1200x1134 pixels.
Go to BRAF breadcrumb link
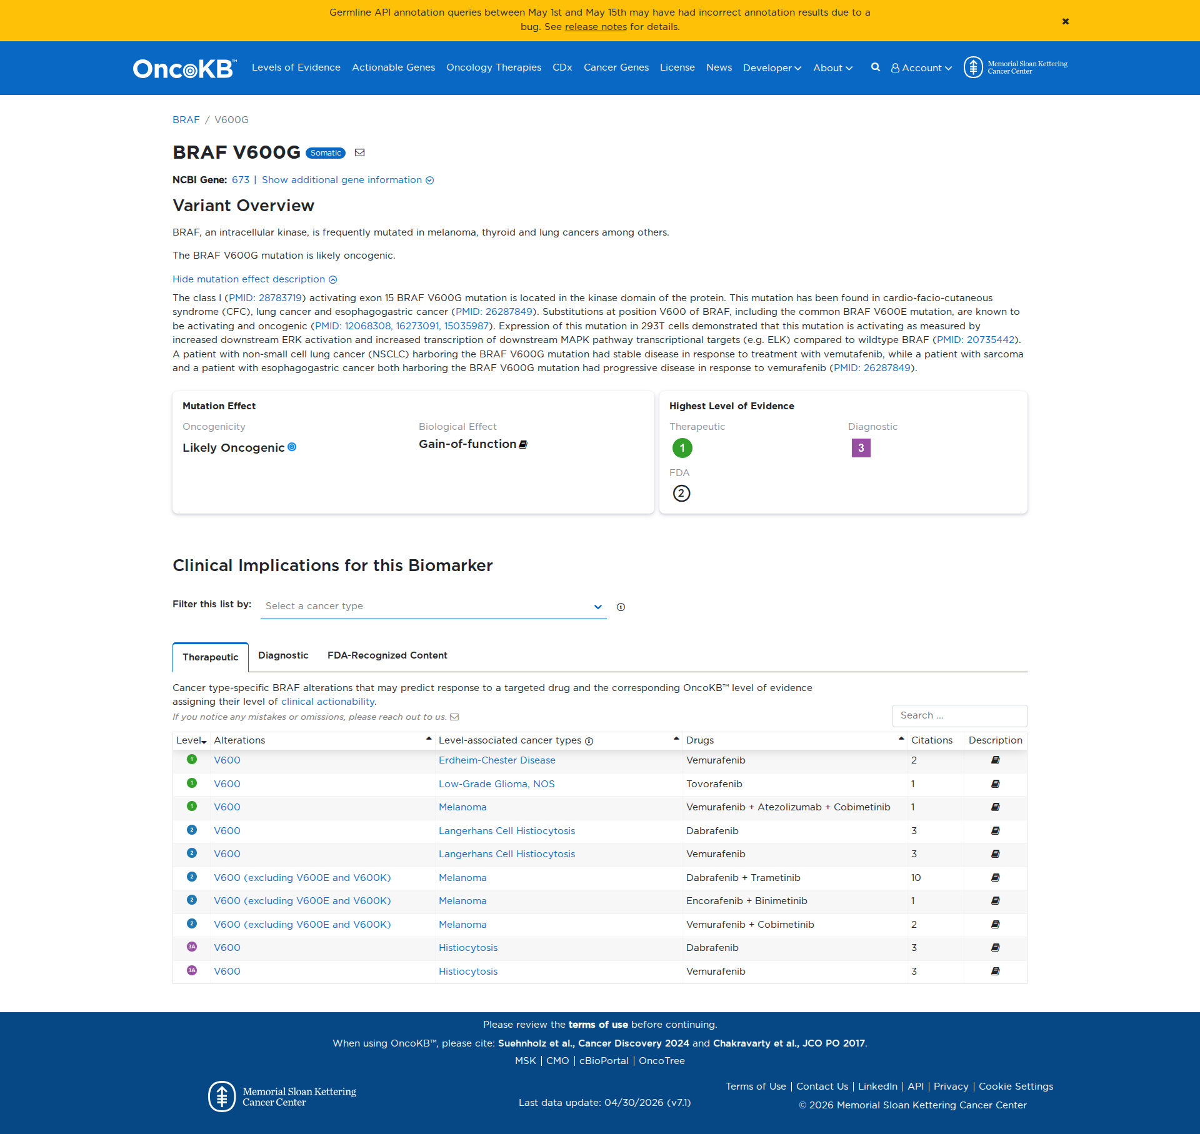186,120
